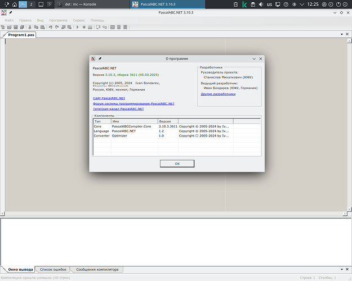The image size is (352, 281).
Task: Click the Тип column header
Action: (103, 121)
